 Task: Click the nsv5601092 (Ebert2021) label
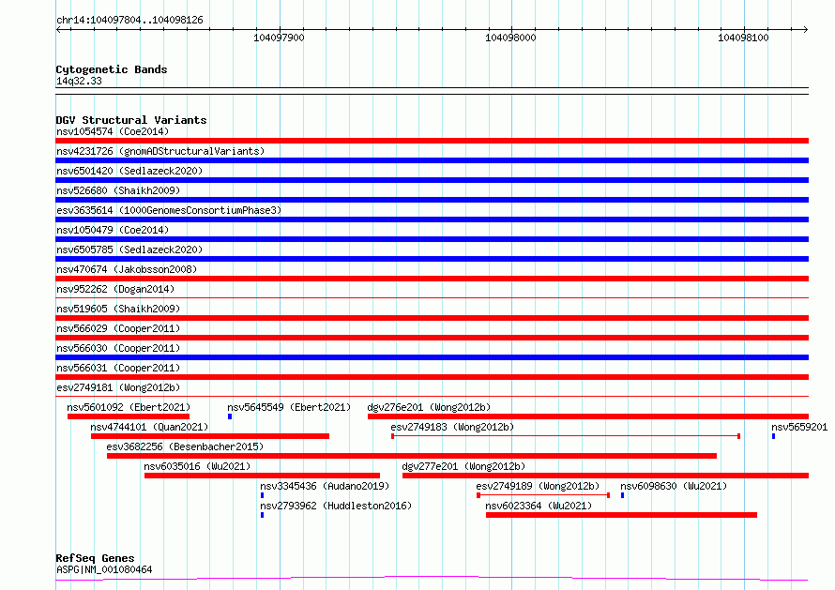129,407
